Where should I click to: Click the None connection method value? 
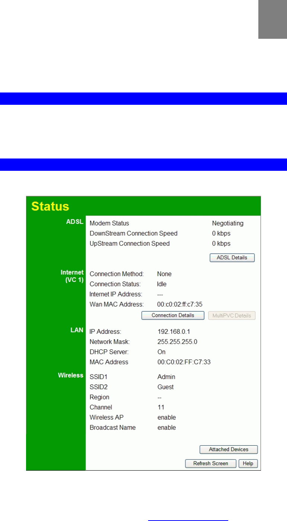[165, 274]
